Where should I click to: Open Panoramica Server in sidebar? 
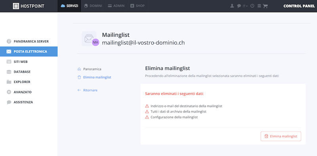pos(29,41)
